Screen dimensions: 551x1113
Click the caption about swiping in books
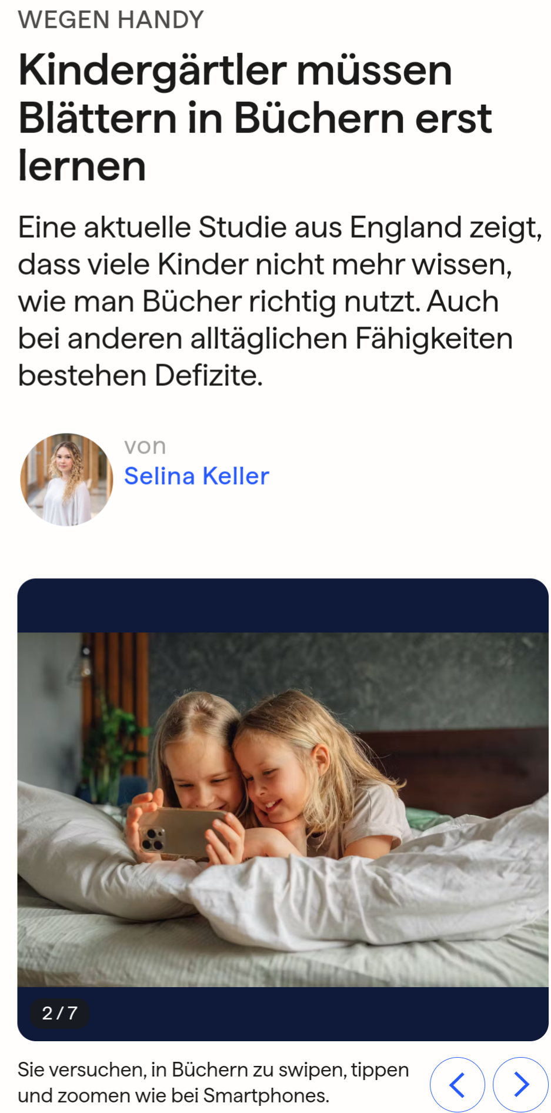tap(213, 1082)
